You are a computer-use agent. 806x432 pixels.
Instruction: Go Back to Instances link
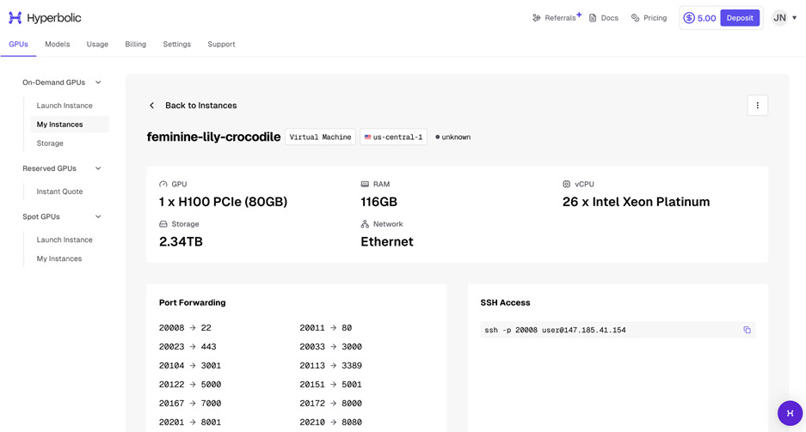tap(201, 105)
